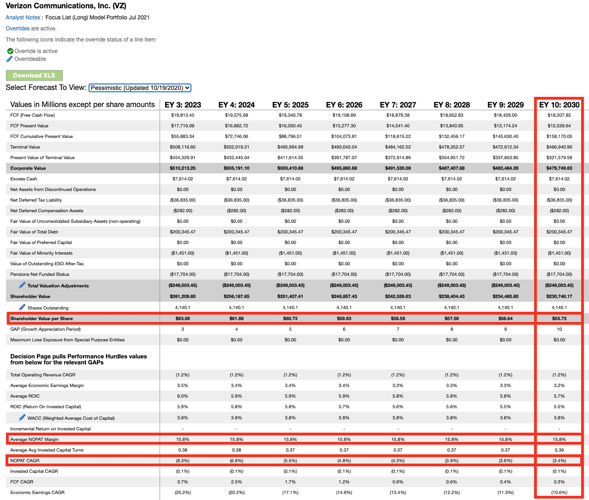Select the EY 8: 2028 column header
The image size is (589, 500).
[x=452, y=105]
